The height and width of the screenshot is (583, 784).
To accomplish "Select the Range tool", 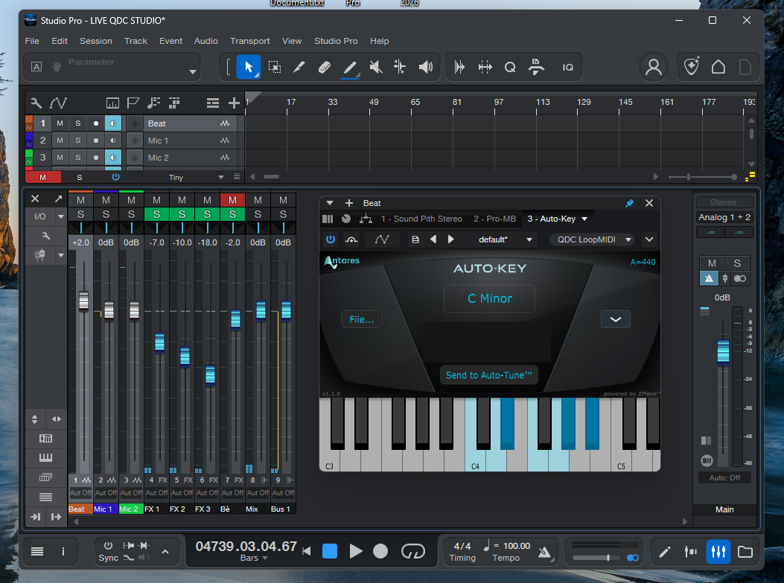I will (275, 67).
